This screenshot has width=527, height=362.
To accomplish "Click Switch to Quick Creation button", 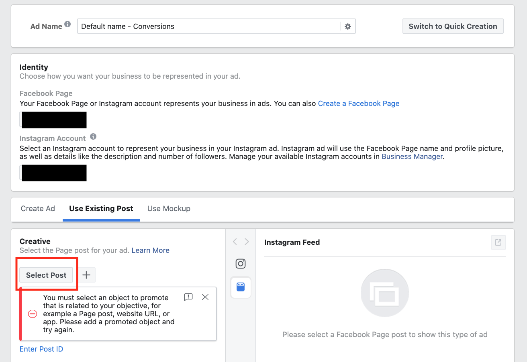I will 453,26.
